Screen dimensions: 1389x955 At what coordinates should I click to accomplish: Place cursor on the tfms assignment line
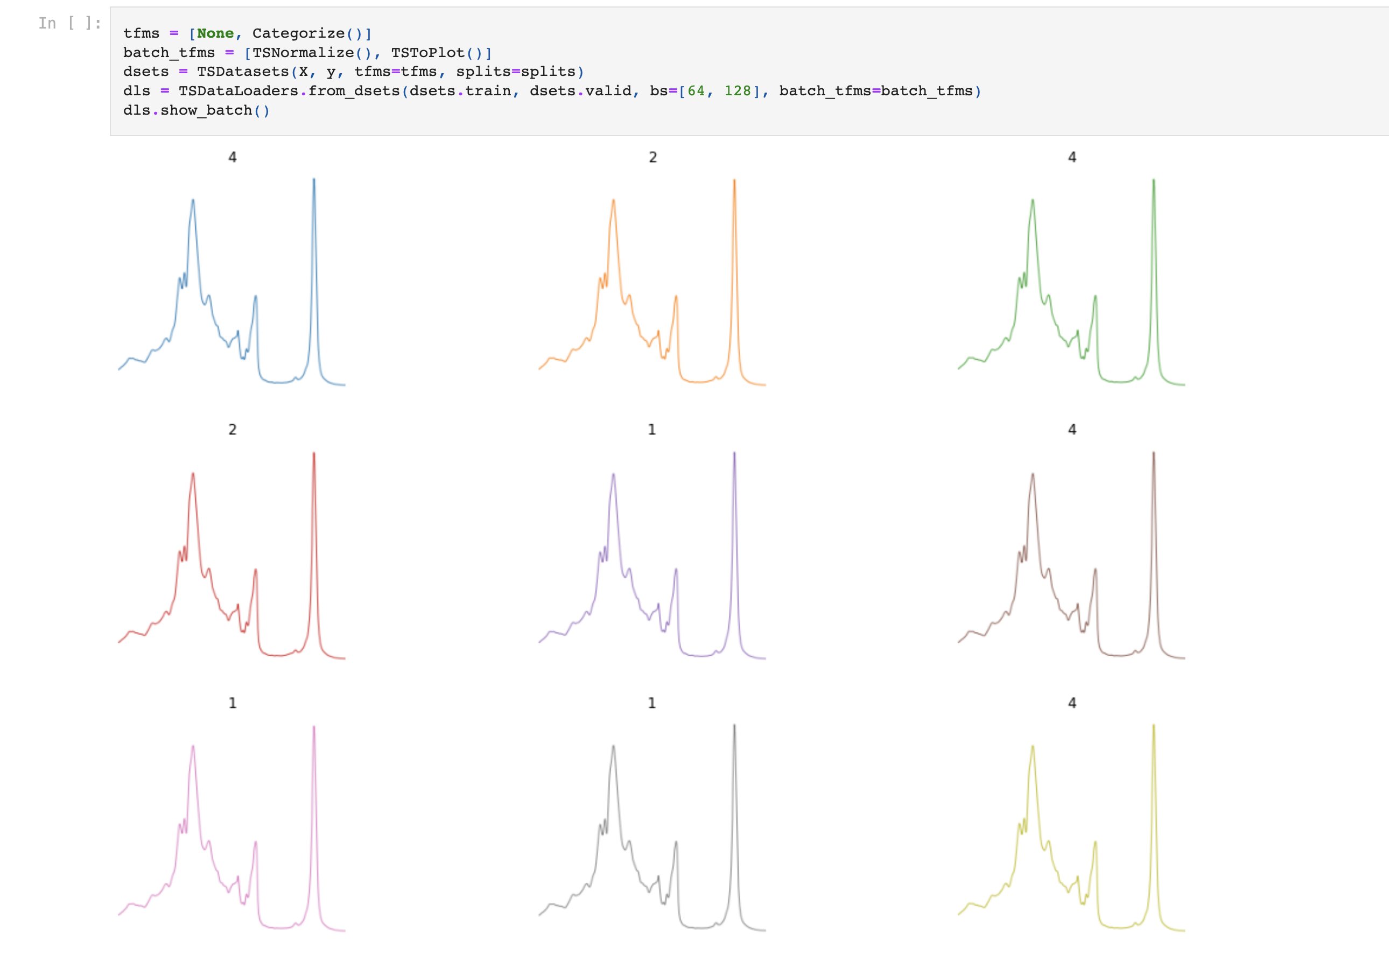click(x=247, y=33)
